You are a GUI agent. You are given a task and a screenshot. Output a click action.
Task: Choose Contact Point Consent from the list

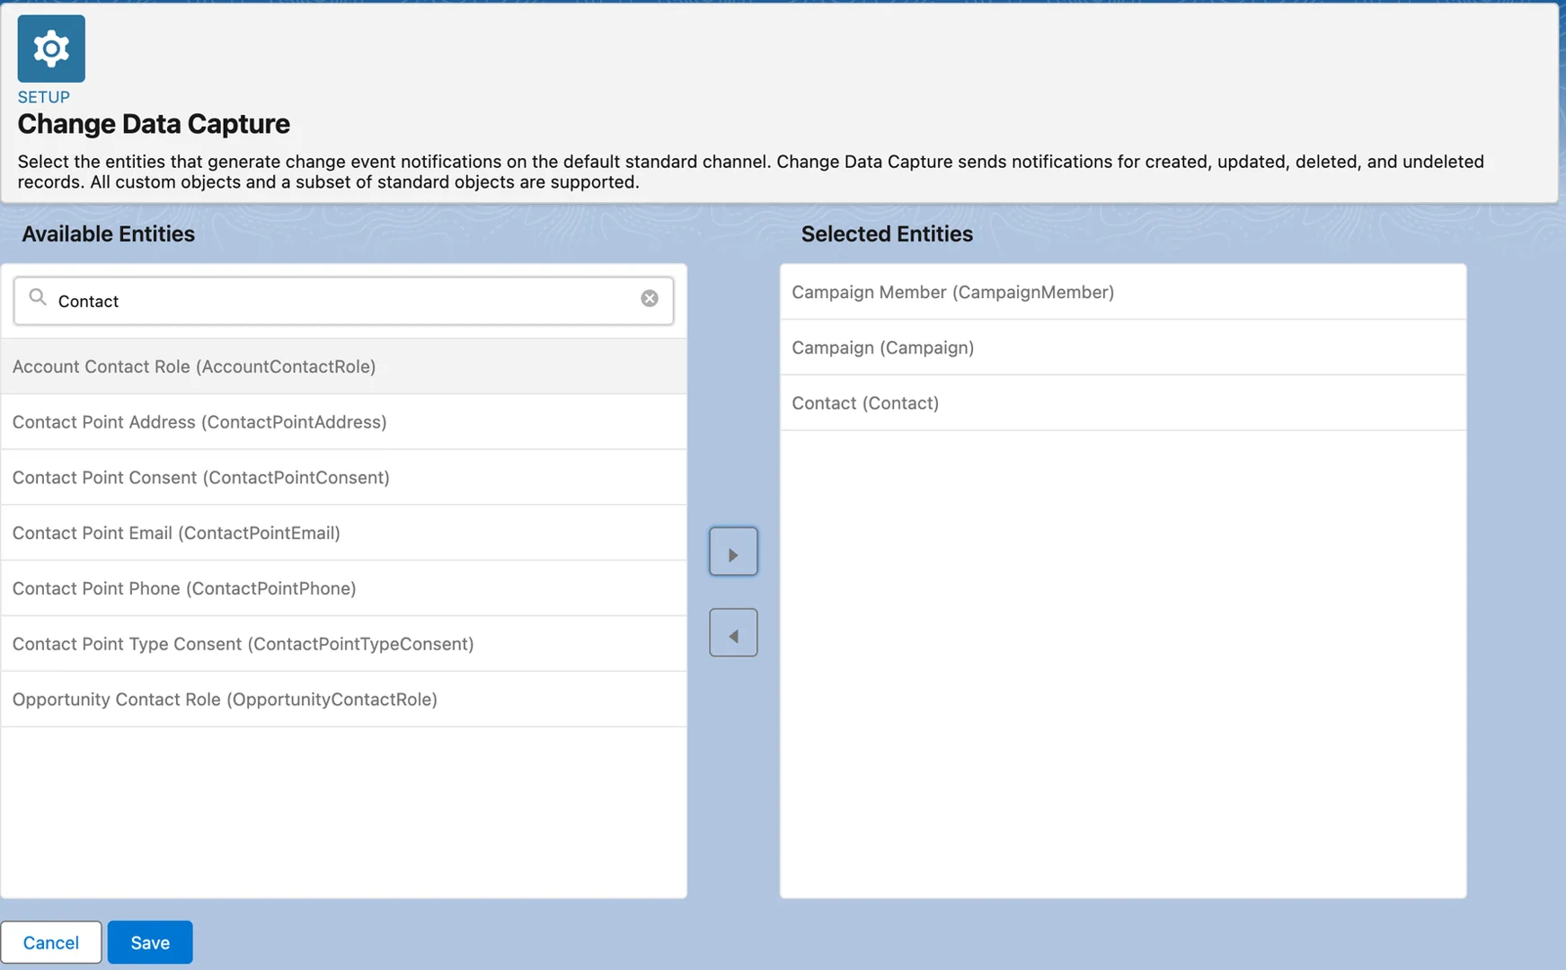200,477
